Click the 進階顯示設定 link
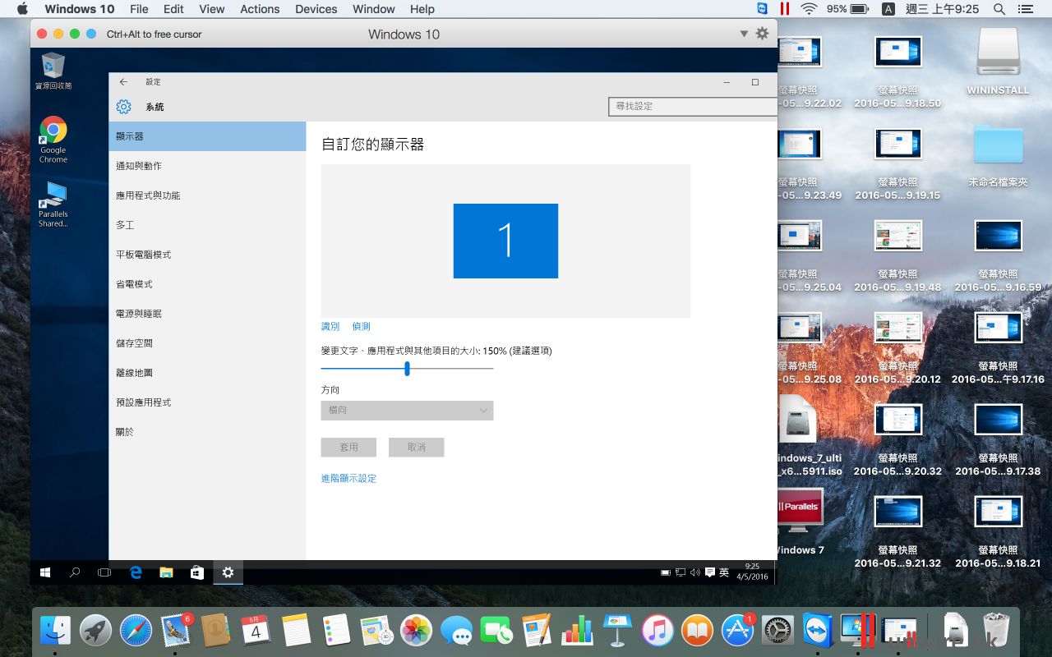The width and height of the screenshot is (1052, 657). (348, 478)
